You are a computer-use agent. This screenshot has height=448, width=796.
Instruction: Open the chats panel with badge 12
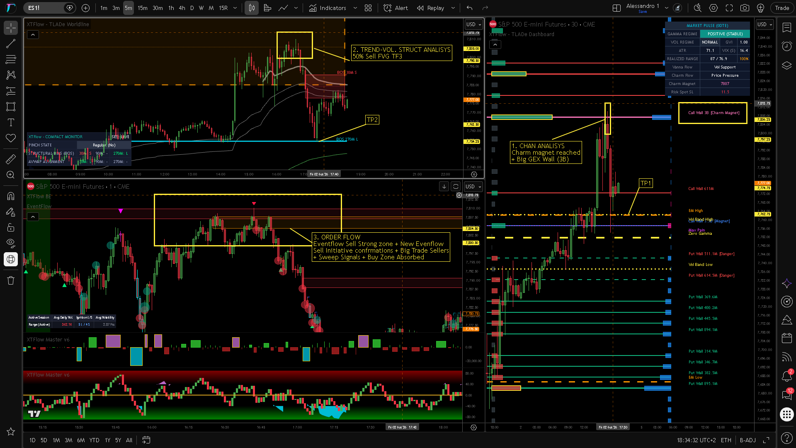786,394
